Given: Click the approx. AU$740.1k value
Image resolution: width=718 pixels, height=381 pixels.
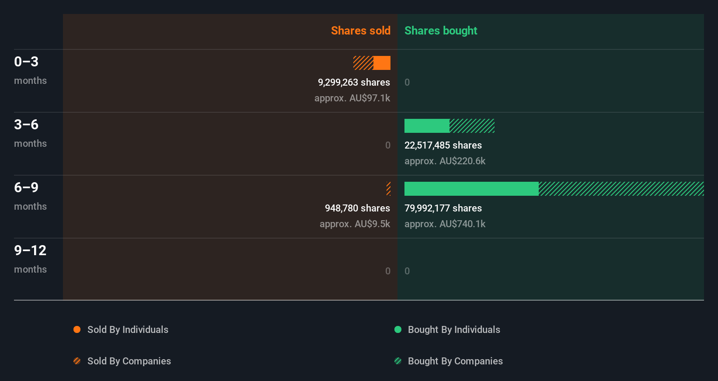Looking at the screenshot, I should click(445, 224).
